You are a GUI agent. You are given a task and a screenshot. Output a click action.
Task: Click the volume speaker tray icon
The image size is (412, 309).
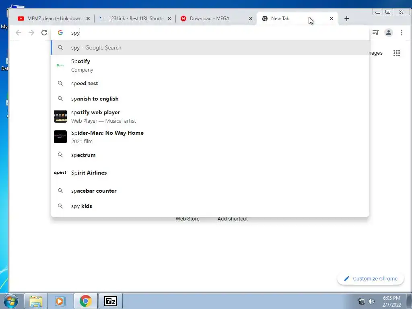[371, 301]
